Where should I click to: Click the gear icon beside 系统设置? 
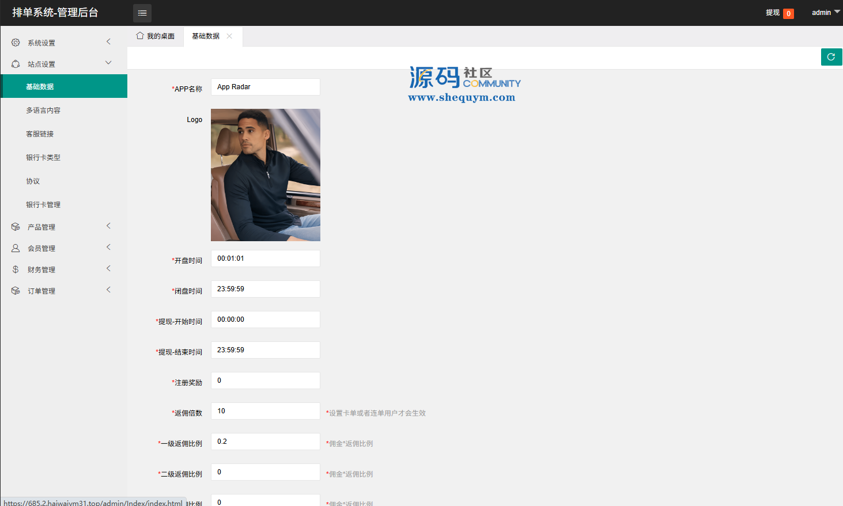point(16,43)
